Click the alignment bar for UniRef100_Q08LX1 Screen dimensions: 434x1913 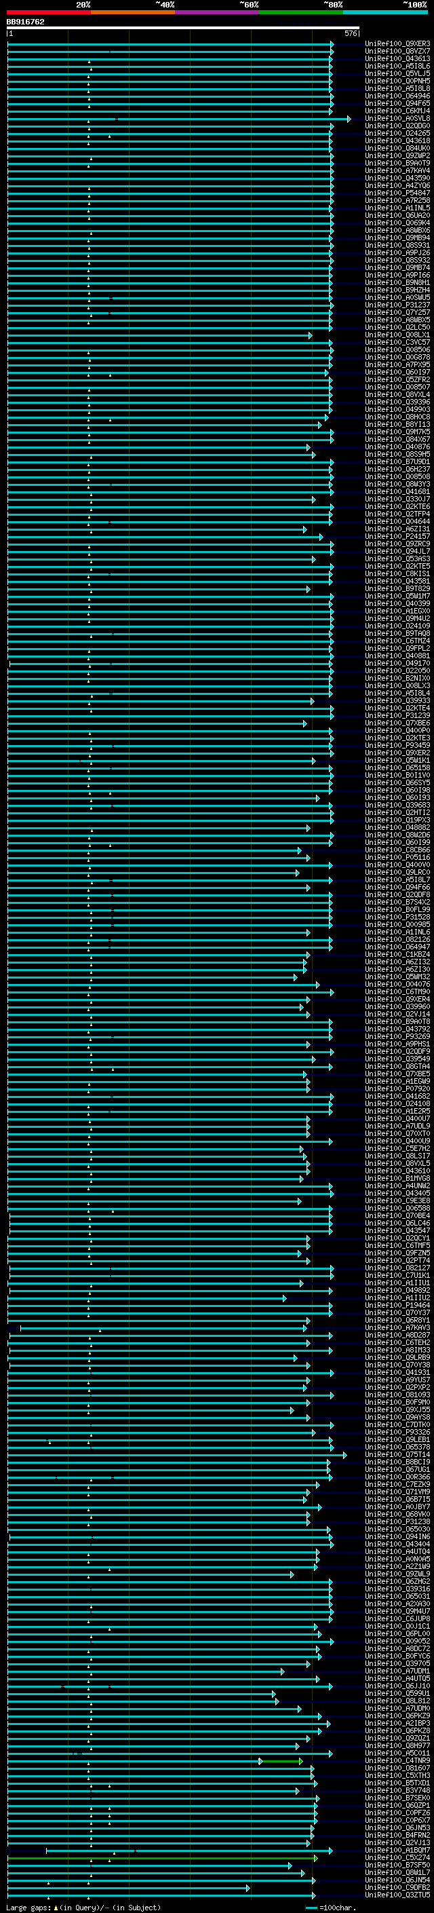coord(159,336)
